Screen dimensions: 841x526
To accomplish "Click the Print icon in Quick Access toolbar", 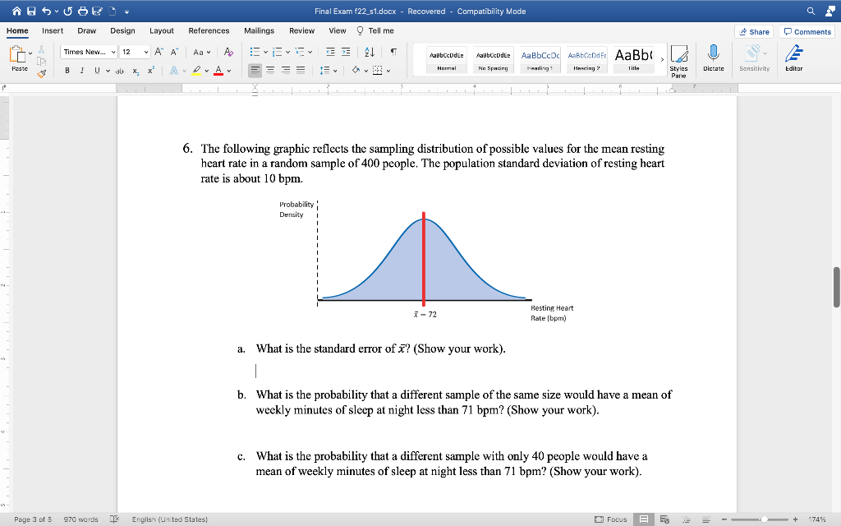I will tap(83, 12).
